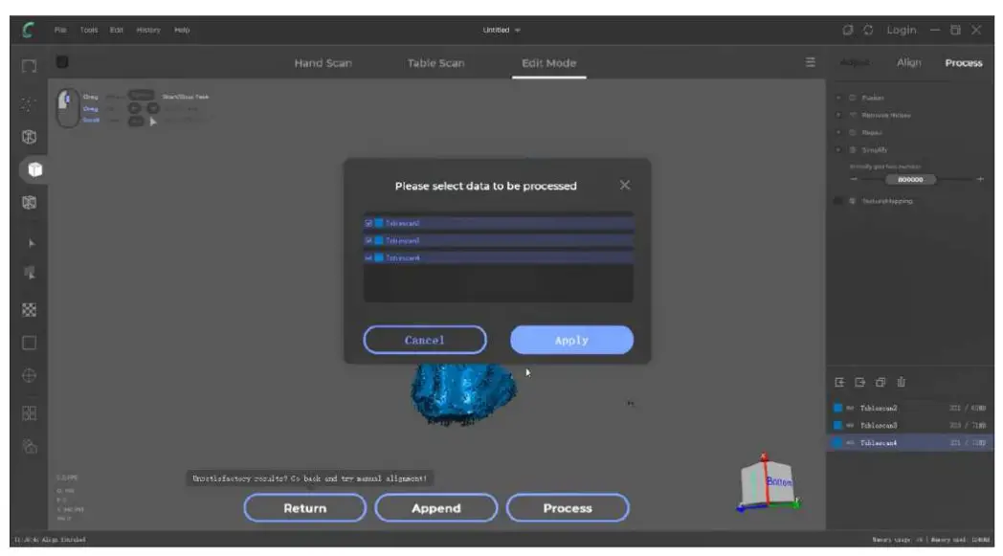Image resolution: width=1003 pixels, height=556 pixels.
Task: Open the History menu
Action: [148, 30]
